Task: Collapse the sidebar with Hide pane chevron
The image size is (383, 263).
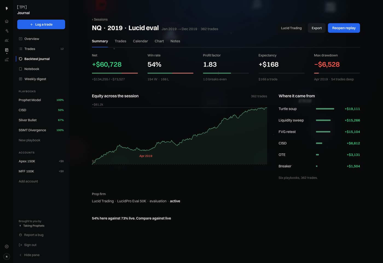Action: 21,255
